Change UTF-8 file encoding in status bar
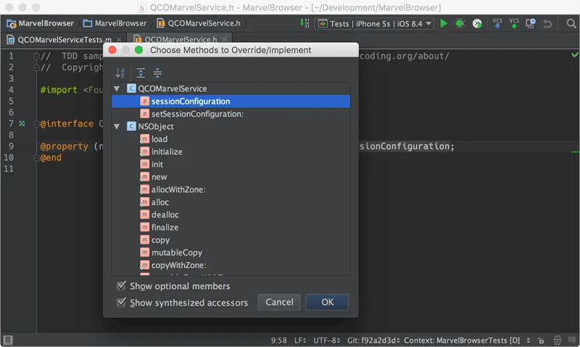Image resolution: width=580 pixels, height=347 pixels. [x=327, y=340]
